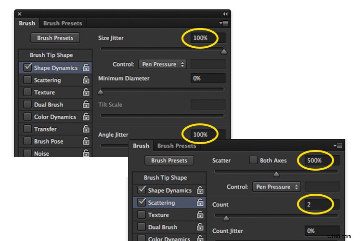Select the Texture row label in lower panel

(x=158, y=214)
